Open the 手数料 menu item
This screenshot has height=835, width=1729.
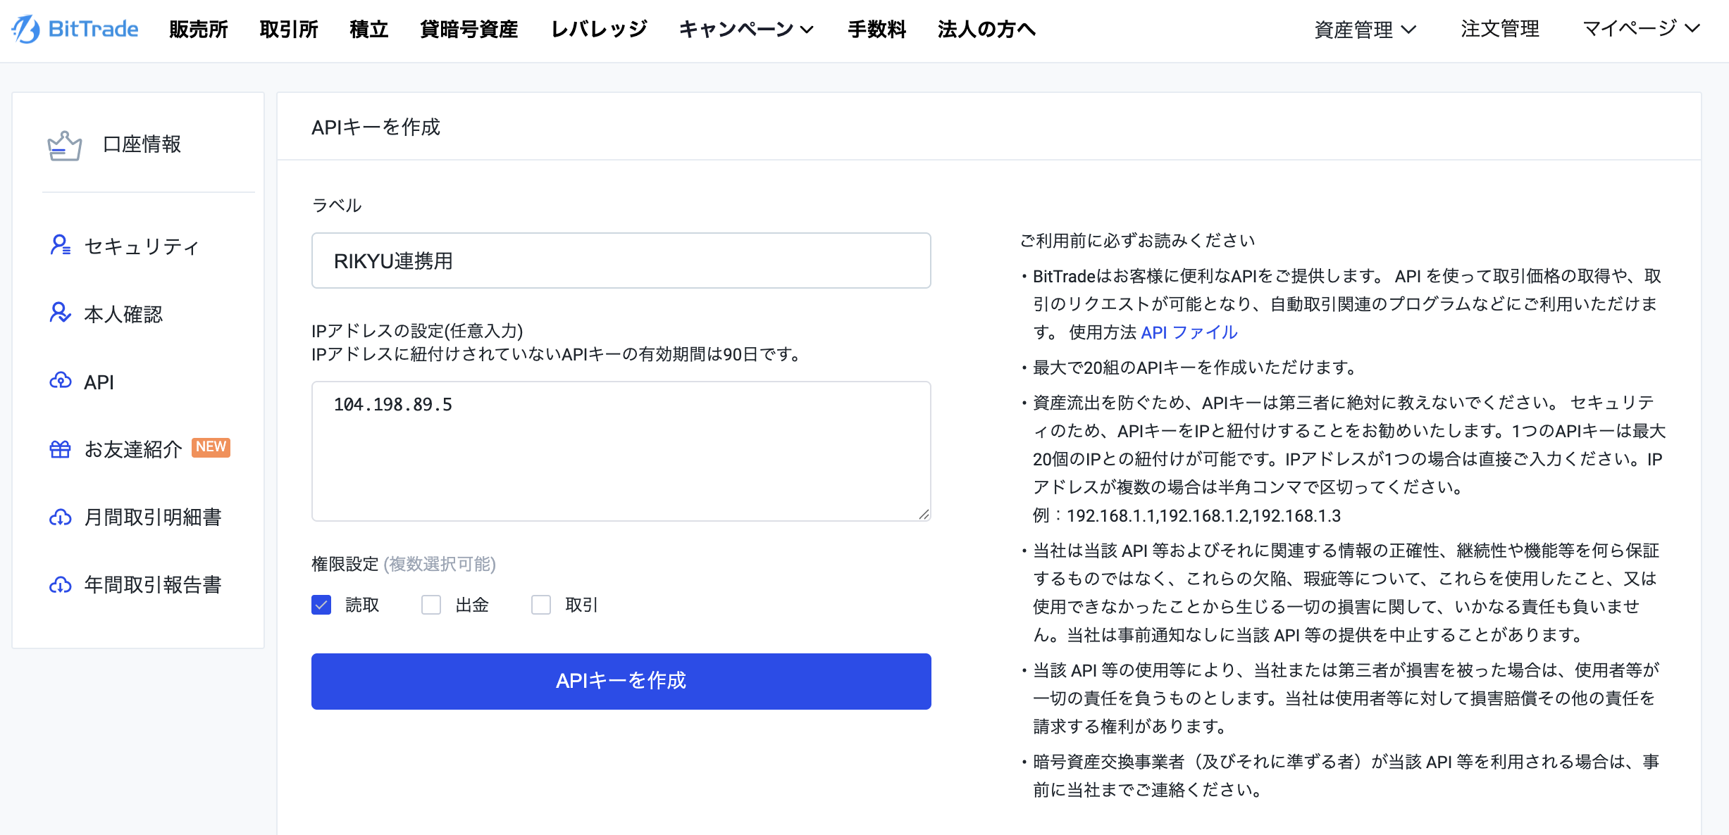(876, 29)
